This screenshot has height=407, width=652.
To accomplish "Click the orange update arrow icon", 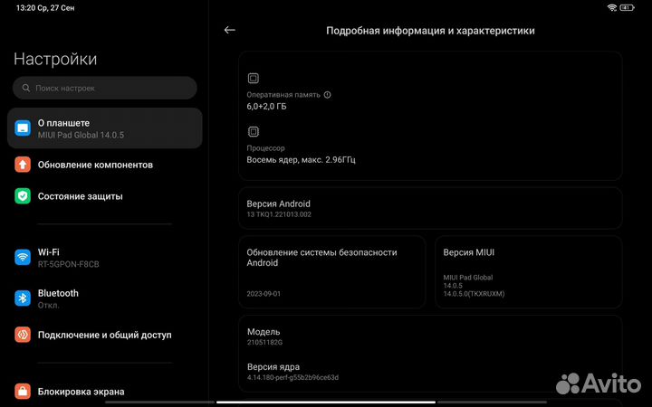I will [23, 165].
